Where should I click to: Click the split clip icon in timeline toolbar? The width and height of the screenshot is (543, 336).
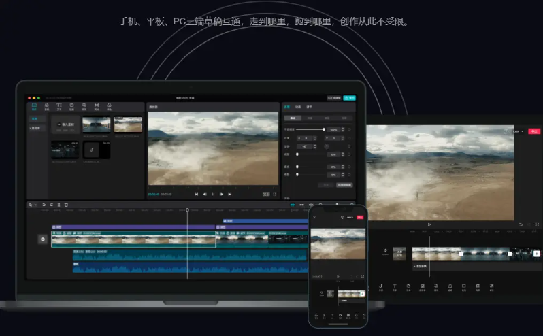tap(59, 204)
